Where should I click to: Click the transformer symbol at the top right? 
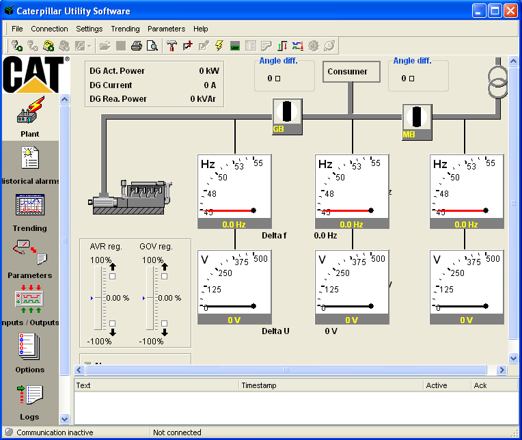click(497, 81)
